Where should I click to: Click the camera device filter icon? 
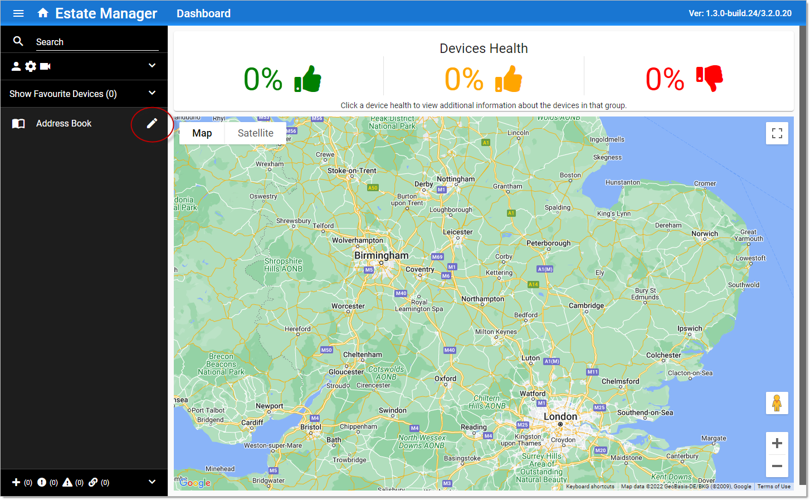click(45, 66)
